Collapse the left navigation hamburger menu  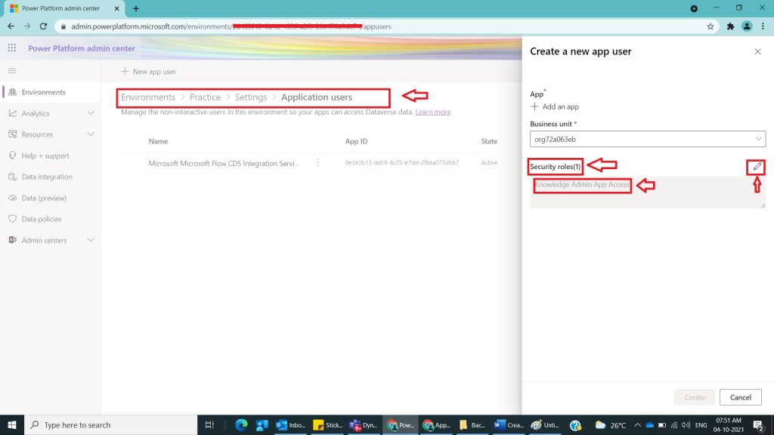tap(12, 70)
